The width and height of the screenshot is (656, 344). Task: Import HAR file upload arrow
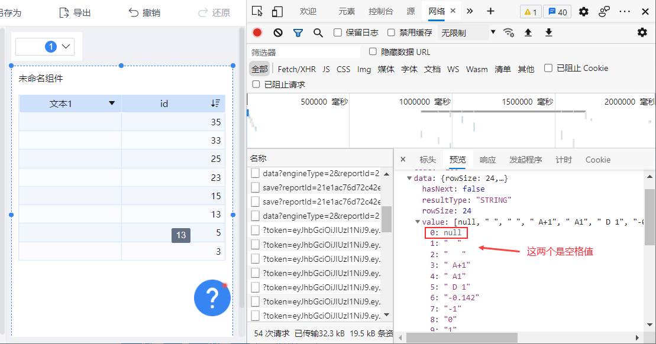pyautogui.click(x=528, y=33)
